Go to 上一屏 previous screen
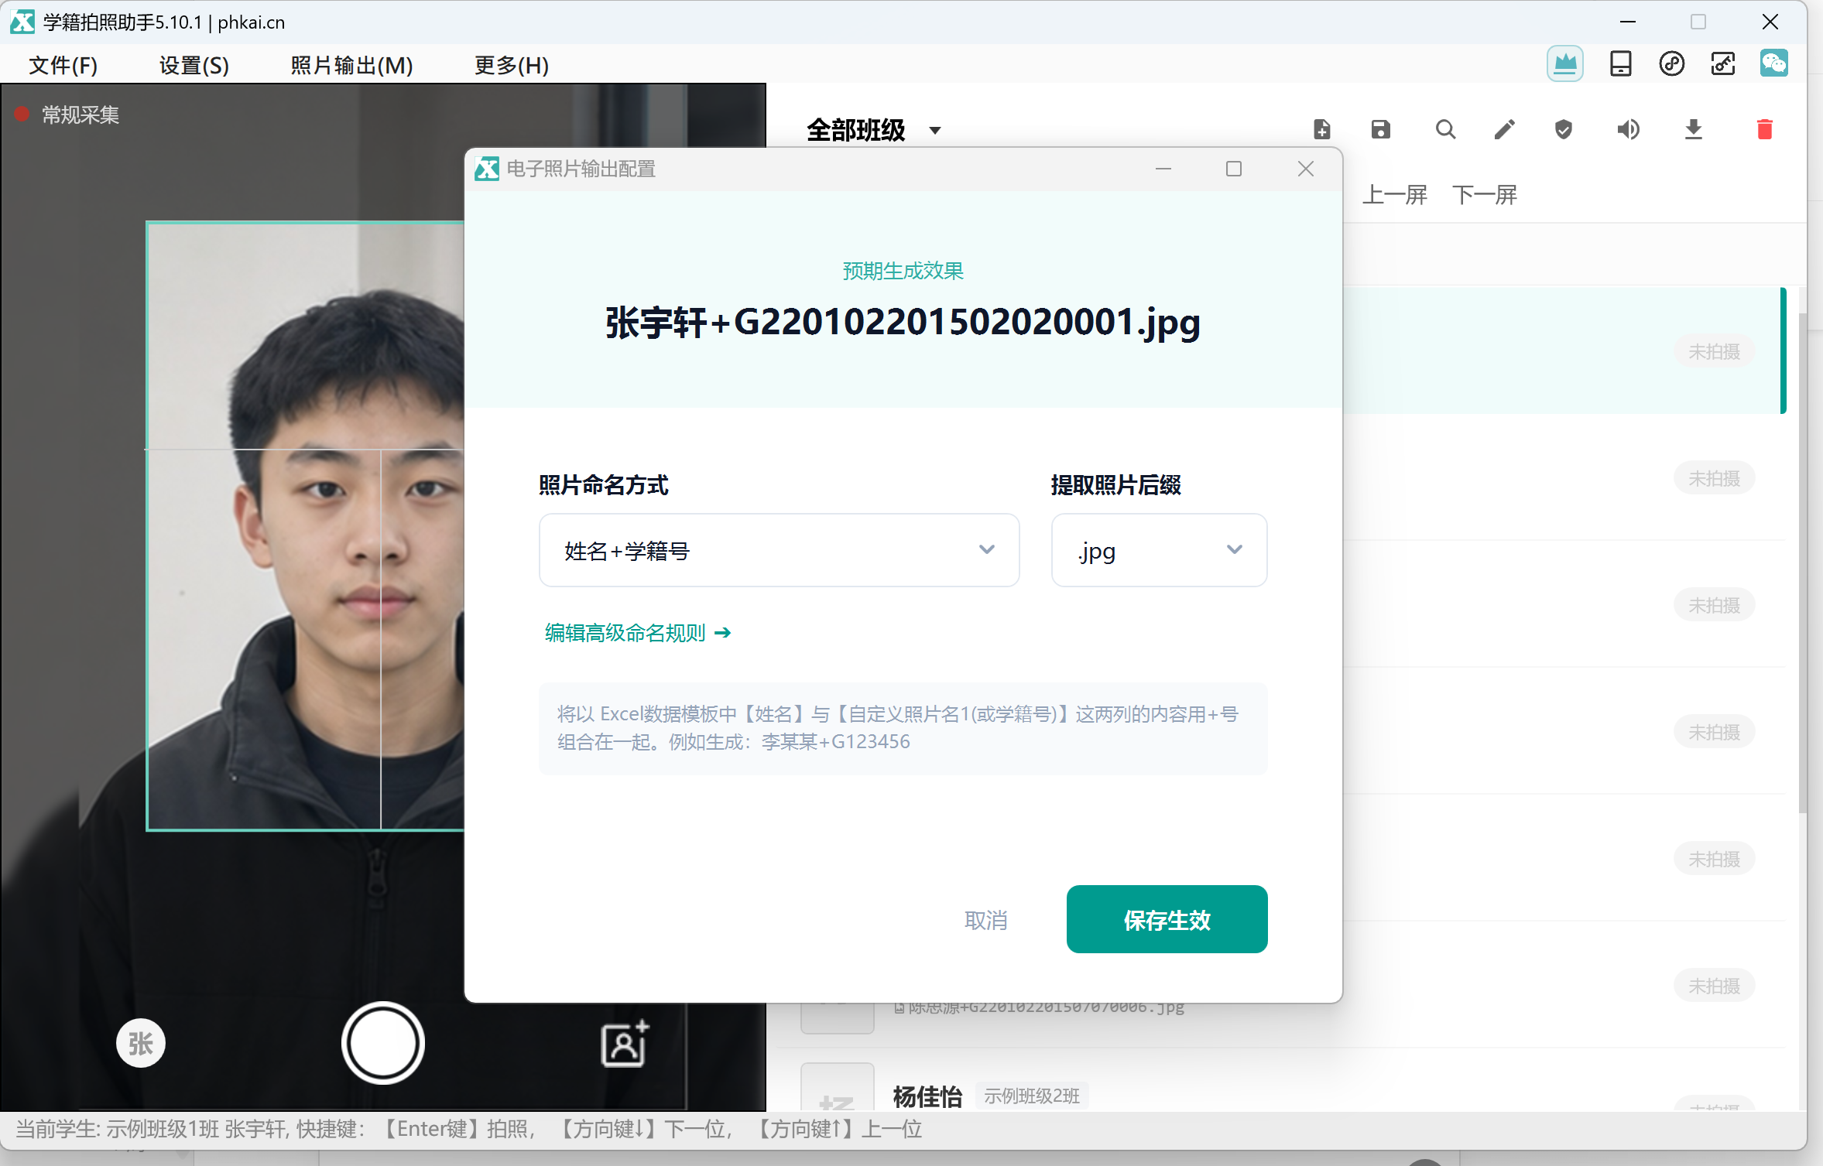The image size is (1823, 1166). click(1394, 195)
